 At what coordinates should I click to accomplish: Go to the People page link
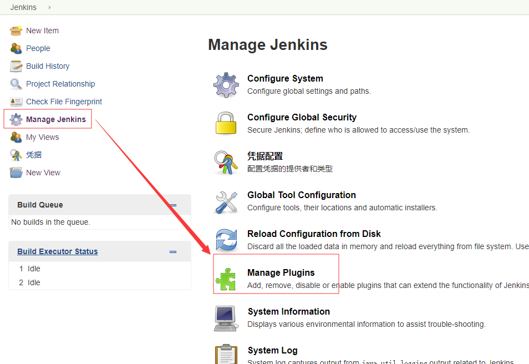(x=38, y=49)
